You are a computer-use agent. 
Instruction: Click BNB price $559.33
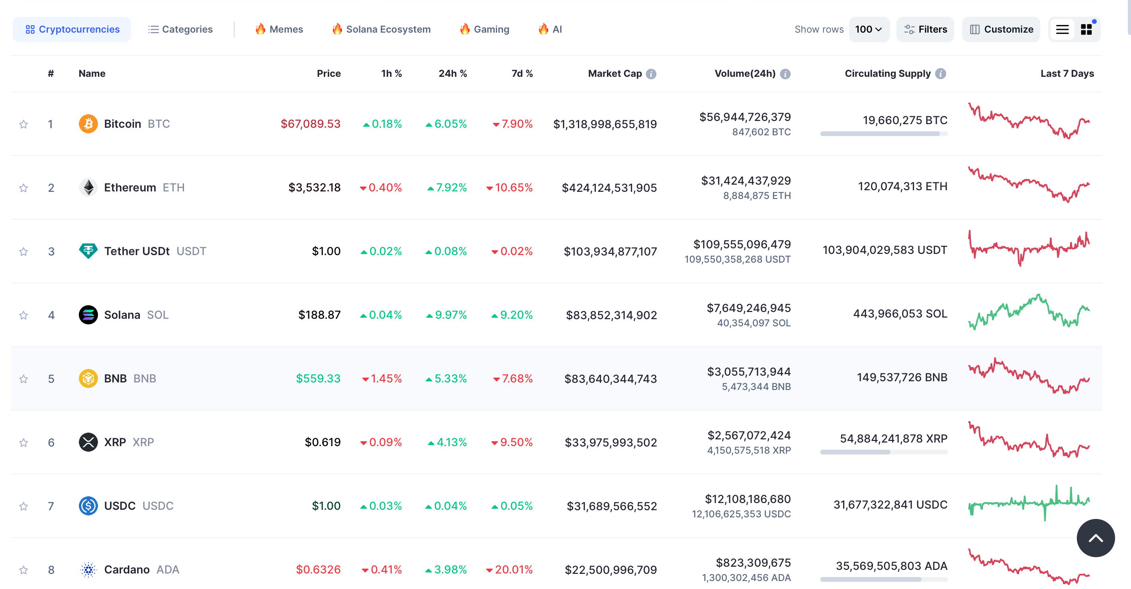[318, 378]
